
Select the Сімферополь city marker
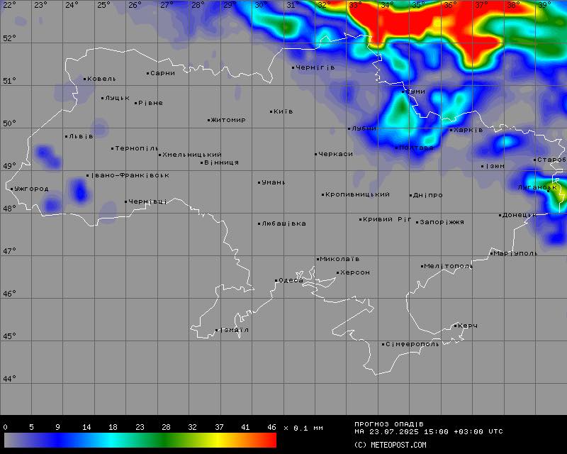[x=383, y=344]
